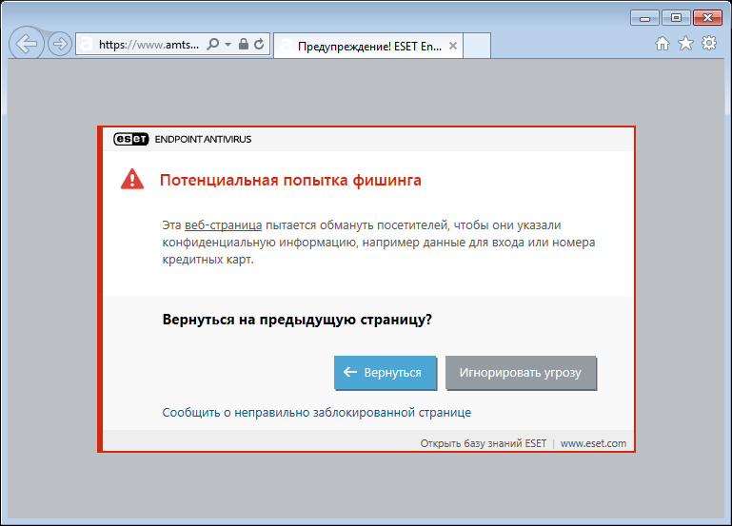Image resolution: width=732 pixels, height=526 pixels.
Task: Open a new blank tab
Action: [477, 46]
